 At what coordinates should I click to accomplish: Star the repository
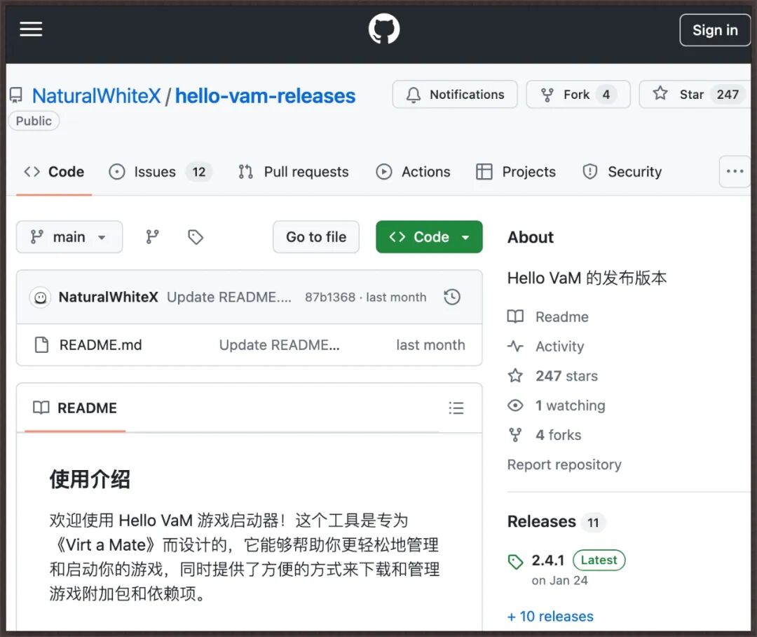click(695, 94)
